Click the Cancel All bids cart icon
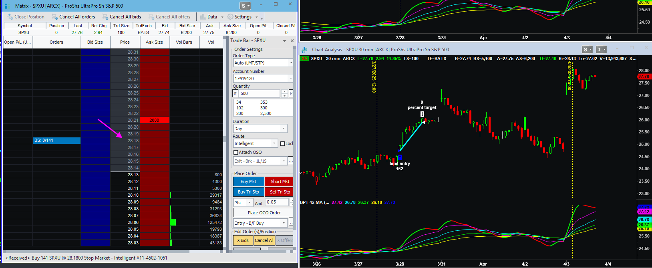Viewport: 652px width, 268px height. pyautogui.click(x=105, y=17)
